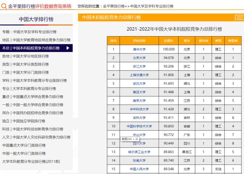Open 地区 | 中国大学教育地区综合竞争力排行榜
The image size is (244, 174).
click(36, 40)
